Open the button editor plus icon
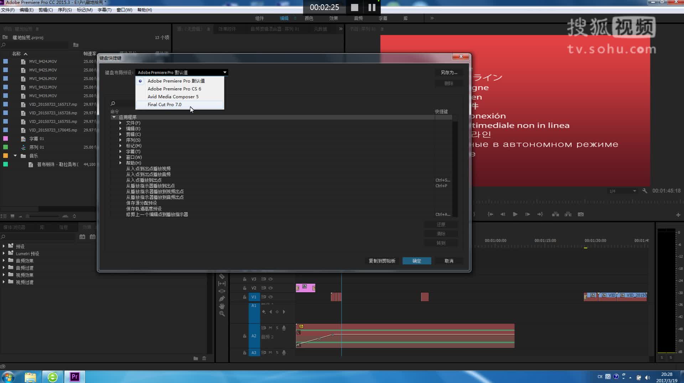The width and height of the screenshot is (684, 383). coord(678,215)
